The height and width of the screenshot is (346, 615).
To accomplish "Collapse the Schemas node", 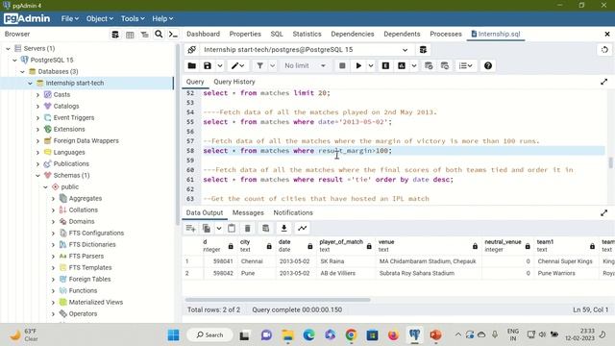I will (37, 175).
